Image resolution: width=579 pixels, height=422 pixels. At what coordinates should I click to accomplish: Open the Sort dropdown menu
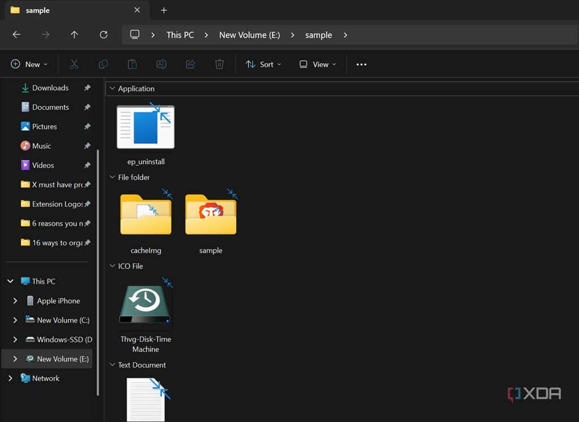[x=263, y=64]
